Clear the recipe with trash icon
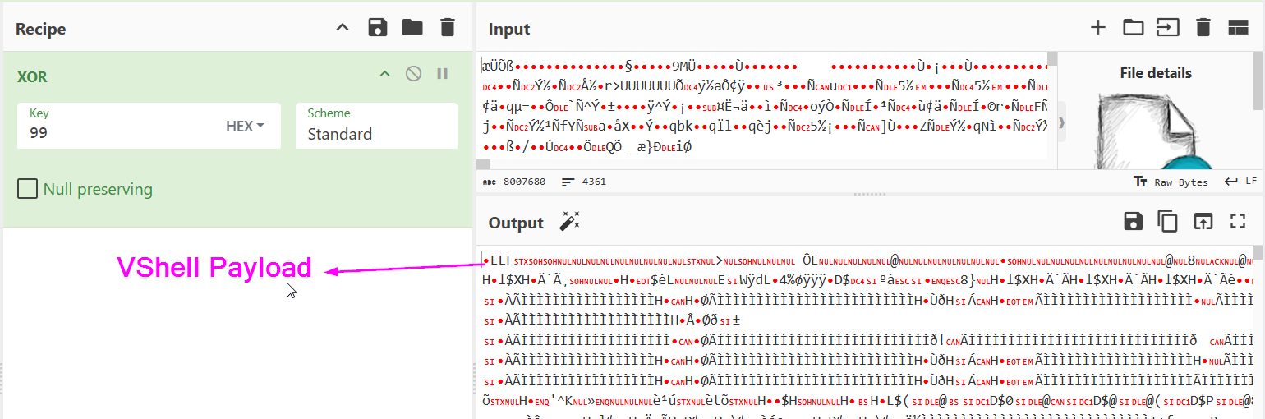This screenshot has height=419, width=1265. point(447,28)
